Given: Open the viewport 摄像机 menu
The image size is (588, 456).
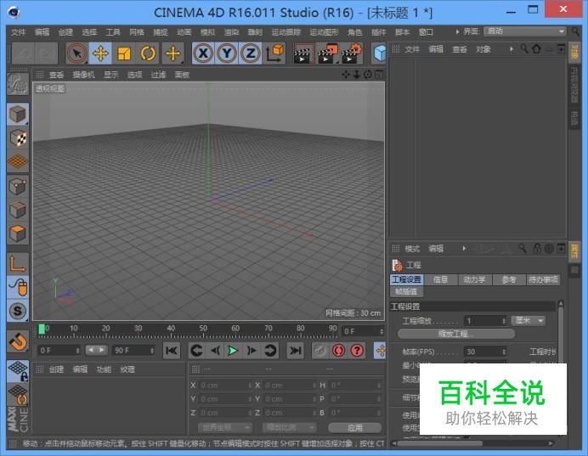Looking at the screenshot, I should (83, 75).
